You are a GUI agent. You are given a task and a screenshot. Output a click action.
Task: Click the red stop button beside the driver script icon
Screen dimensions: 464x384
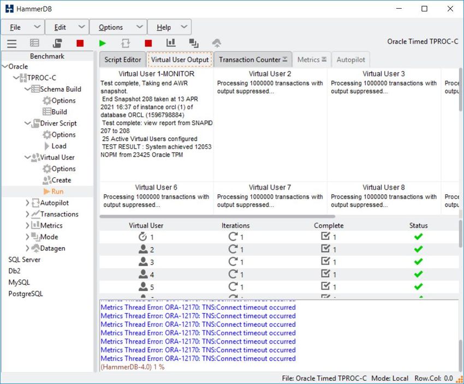80,44
